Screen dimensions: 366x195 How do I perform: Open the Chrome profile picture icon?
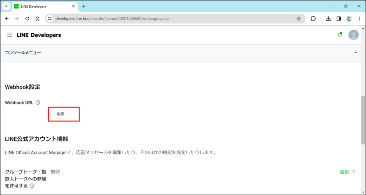coord(349,19)
